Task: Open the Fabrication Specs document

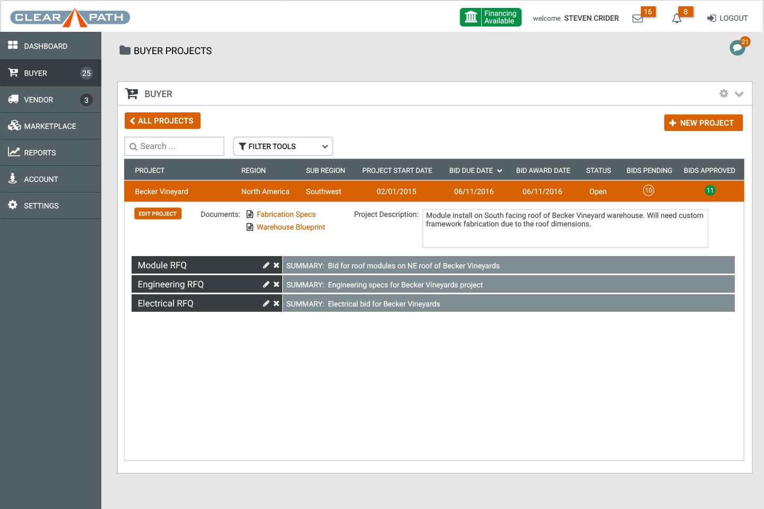Action: tap(286, 214)
